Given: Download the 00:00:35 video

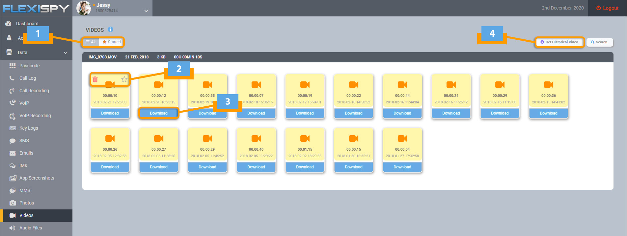Looking at the screenshot, I should pos(207,113).
